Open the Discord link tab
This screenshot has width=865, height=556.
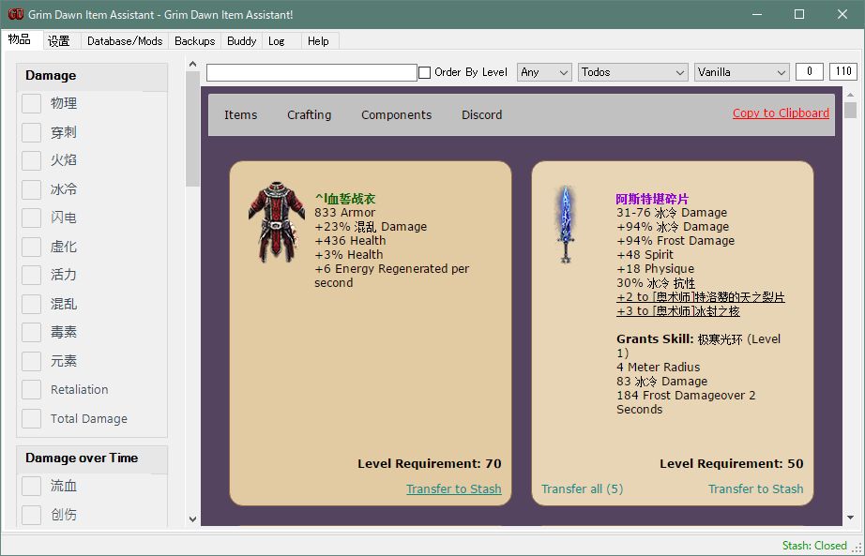[x=481, y=114]
